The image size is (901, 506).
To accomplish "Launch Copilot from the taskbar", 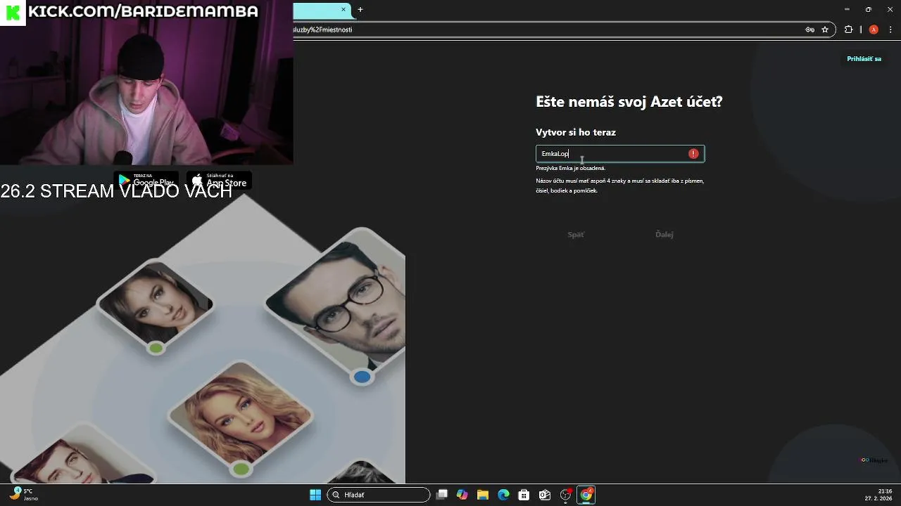I will click(x=462, y=495).
